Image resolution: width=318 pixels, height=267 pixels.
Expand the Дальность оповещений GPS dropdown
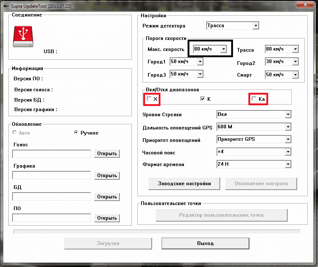click(x=288, y=127)
